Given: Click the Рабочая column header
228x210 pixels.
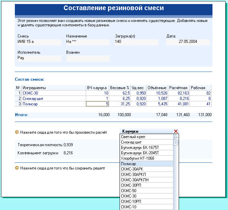Looking at the screenshot, I should (201, 88).
